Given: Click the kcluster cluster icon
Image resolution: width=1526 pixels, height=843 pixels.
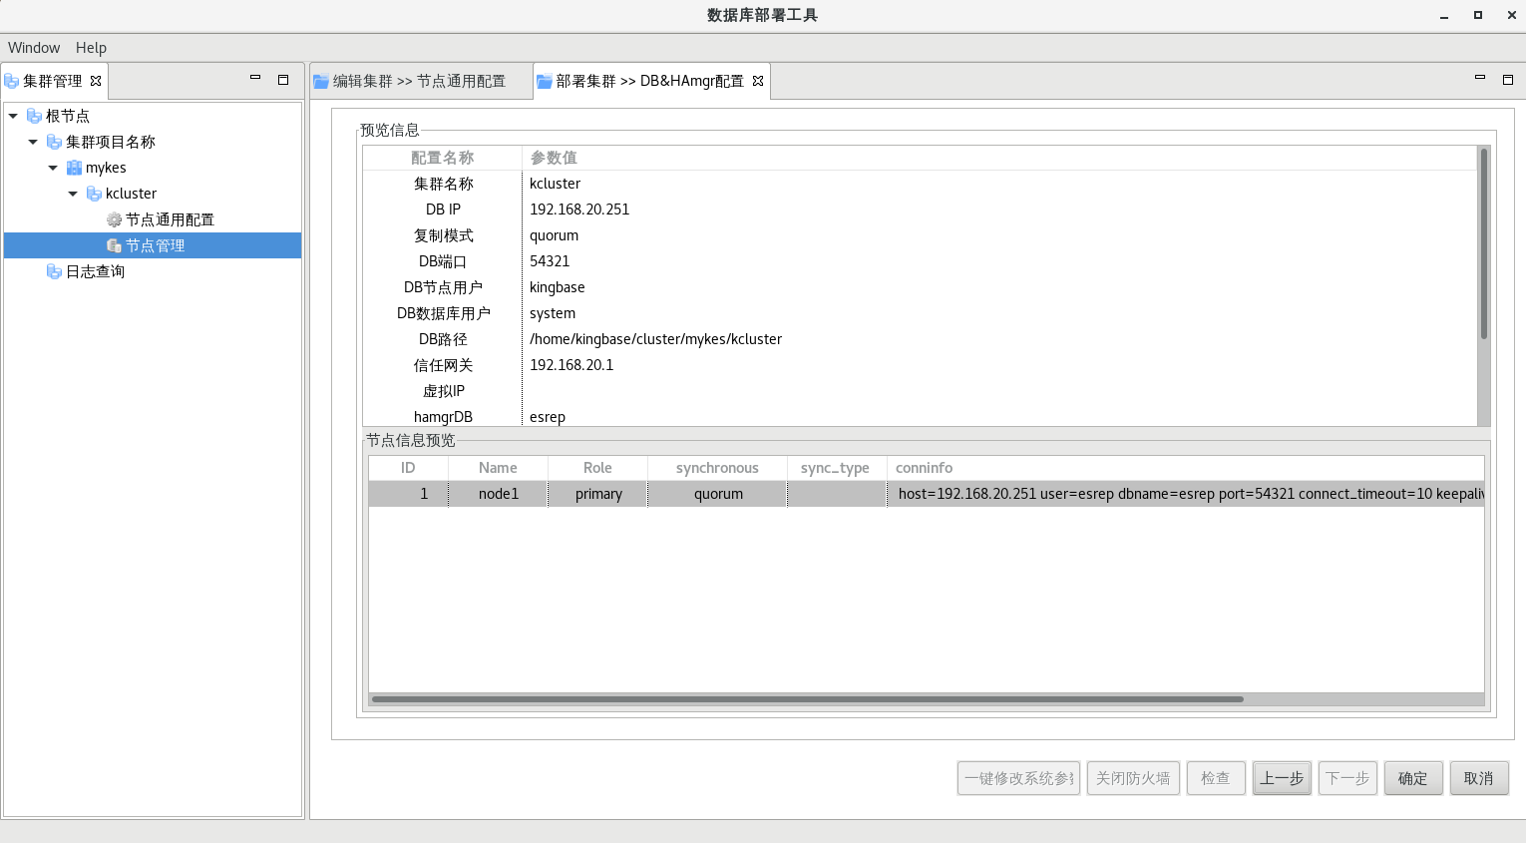Looking at the screenshot, I should (94, 194).
